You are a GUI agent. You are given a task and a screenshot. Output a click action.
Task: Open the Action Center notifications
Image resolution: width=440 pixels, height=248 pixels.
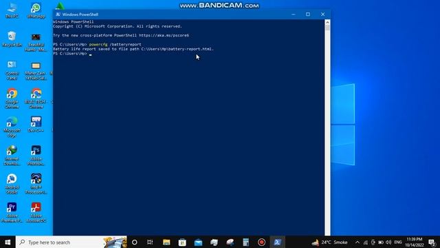pos(432,242)
